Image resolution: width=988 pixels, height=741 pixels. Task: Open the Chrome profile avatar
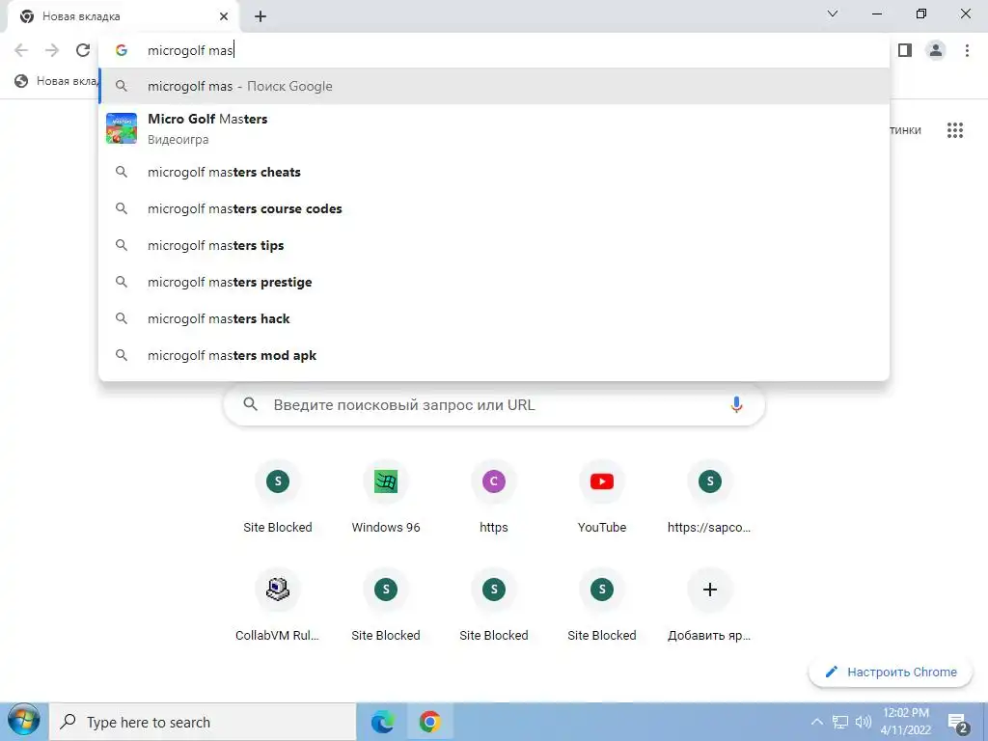[936, 50]
